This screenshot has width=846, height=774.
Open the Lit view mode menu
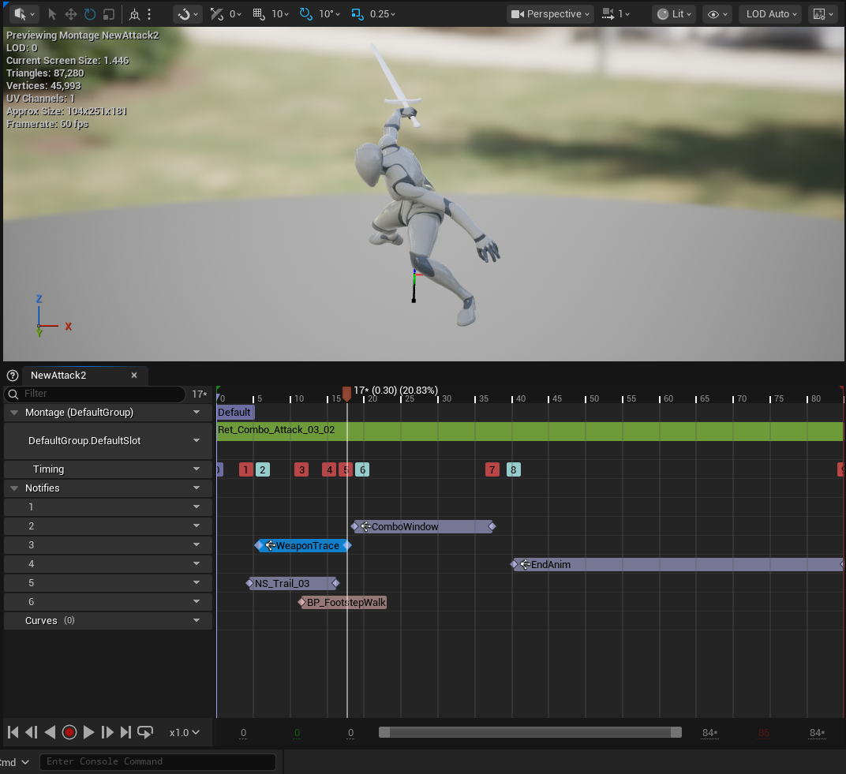(674, 14)
